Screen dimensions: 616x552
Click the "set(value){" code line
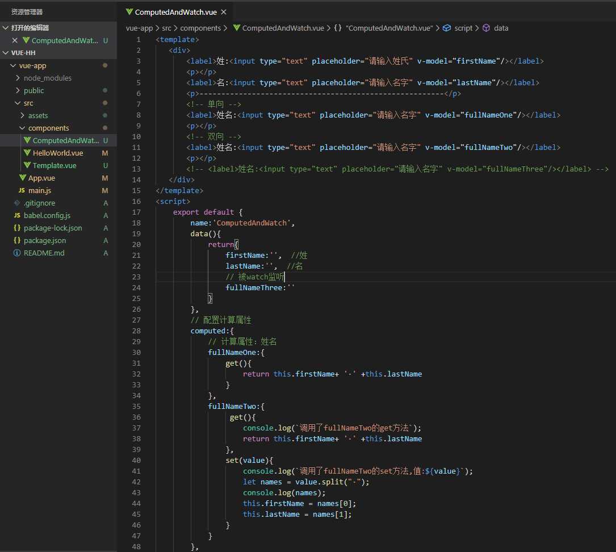point(249,460)
